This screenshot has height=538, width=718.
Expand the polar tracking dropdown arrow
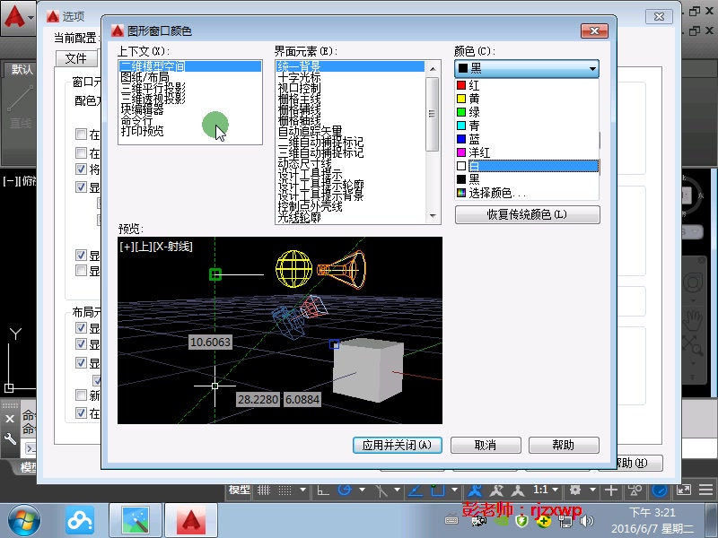click(363, 490)
